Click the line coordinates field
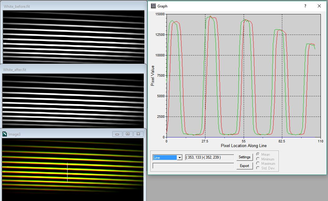Screen dimensions: 328x201 pos(209,157)
